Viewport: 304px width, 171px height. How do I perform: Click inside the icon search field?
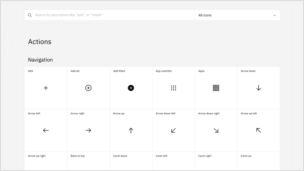point(106,15)
